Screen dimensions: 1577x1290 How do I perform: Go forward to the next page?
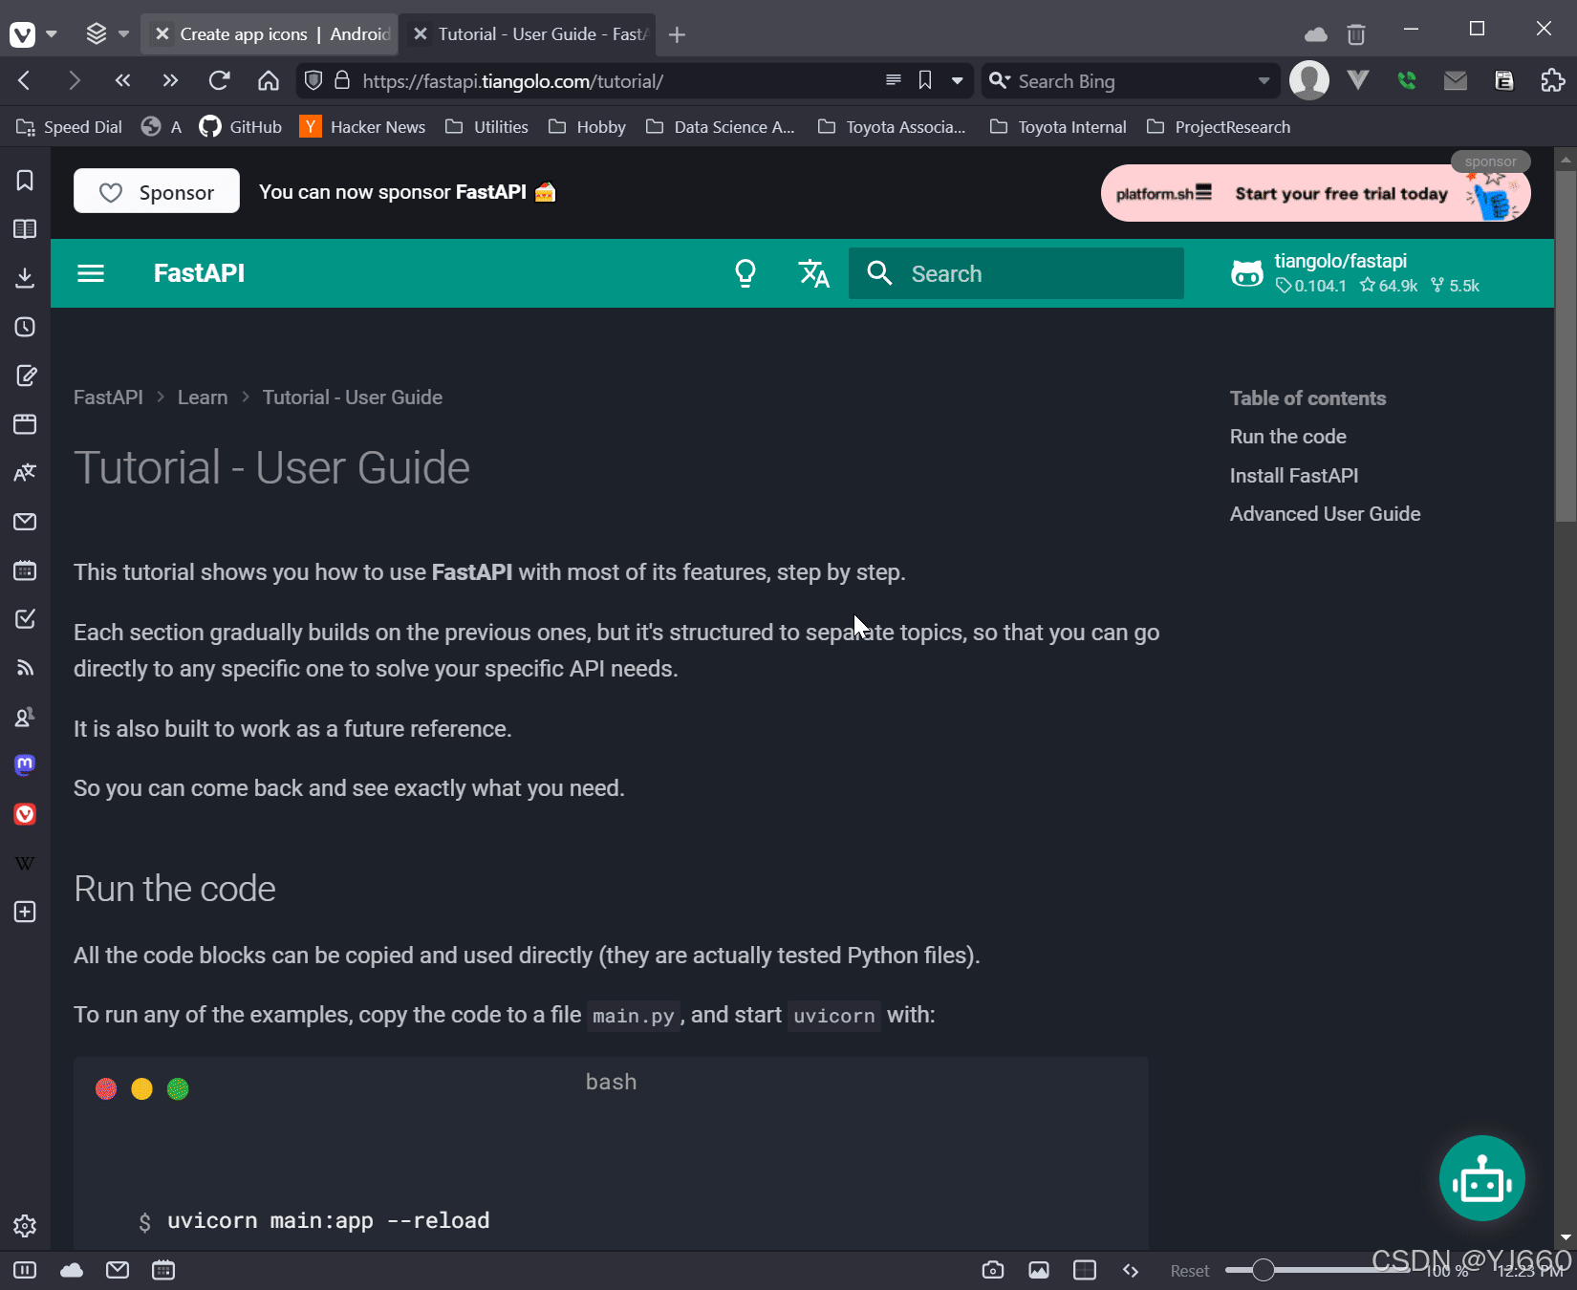[74, 80]
